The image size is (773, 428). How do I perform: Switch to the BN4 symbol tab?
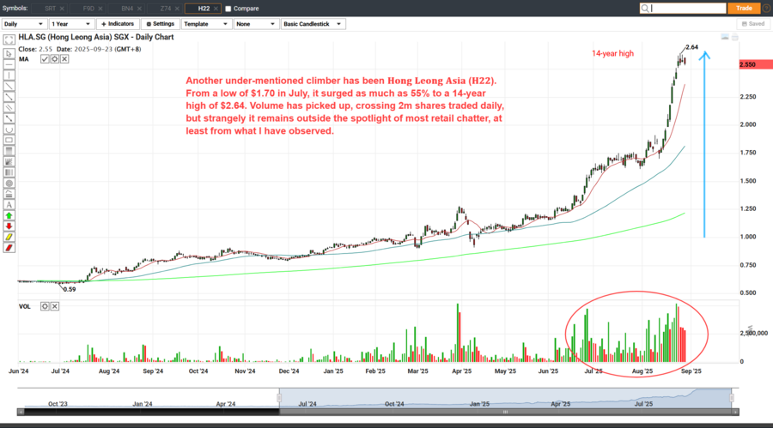click(127, 9)
